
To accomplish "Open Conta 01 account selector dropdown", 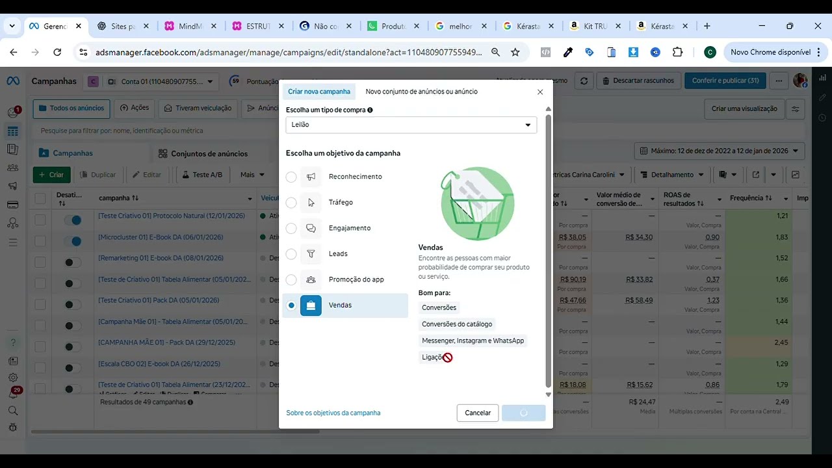I will [x=161, y=82].
